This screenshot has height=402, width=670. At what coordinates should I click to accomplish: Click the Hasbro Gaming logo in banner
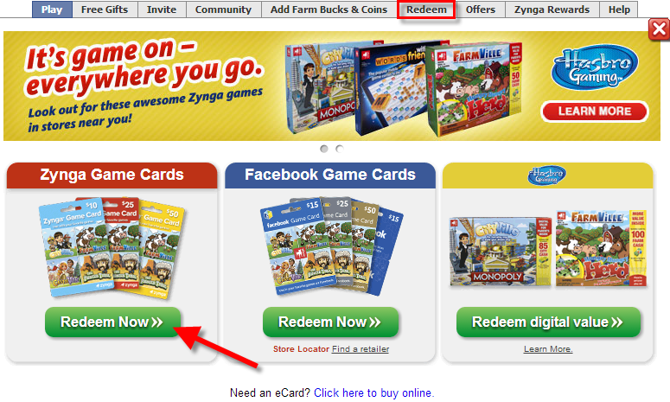tap(595, 67)
